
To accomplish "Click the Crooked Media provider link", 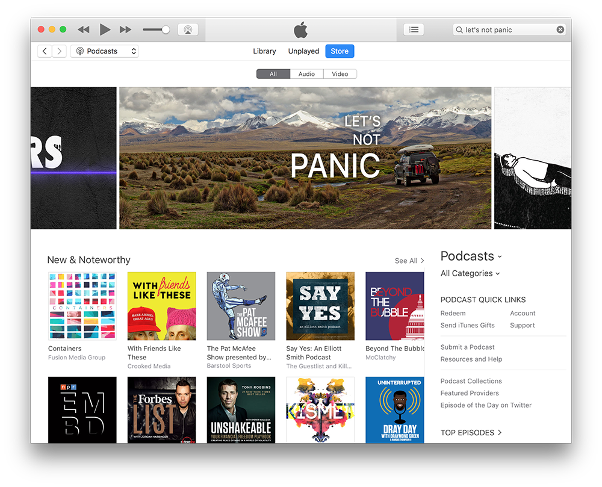I will 149,366.
